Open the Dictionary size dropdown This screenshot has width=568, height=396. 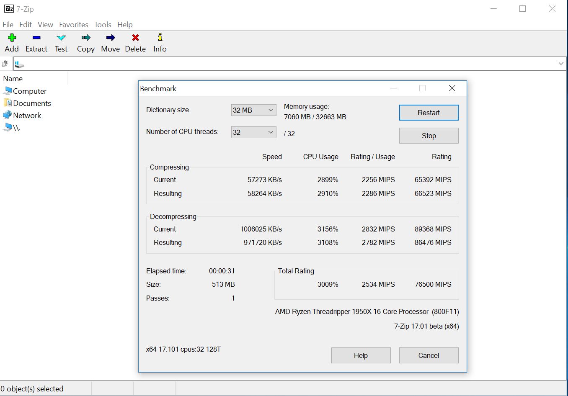pyautogui.click(x=253, y=110)
